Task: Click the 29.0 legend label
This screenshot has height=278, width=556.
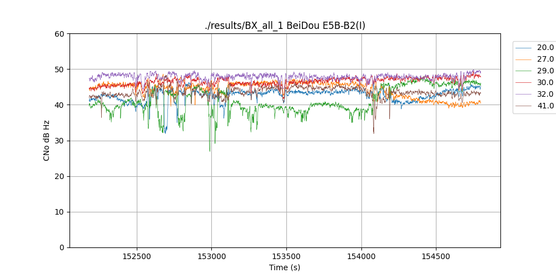Action: pos(545,71)
